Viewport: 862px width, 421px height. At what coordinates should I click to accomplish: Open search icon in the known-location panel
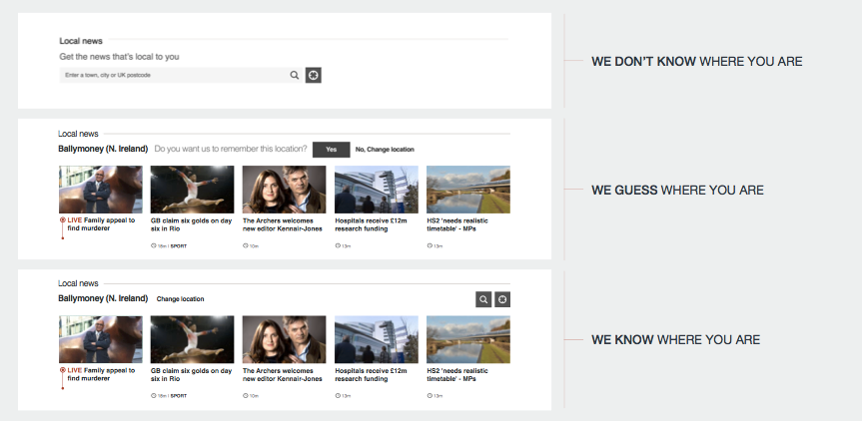483,299
